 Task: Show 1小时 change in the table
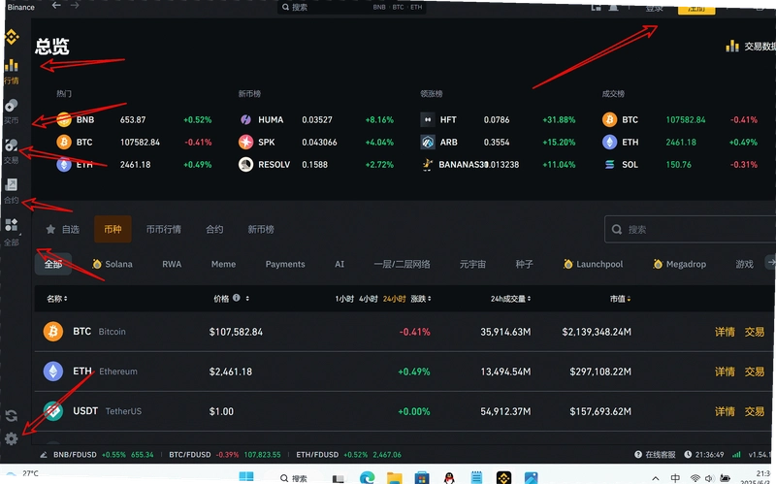point(344,299)
